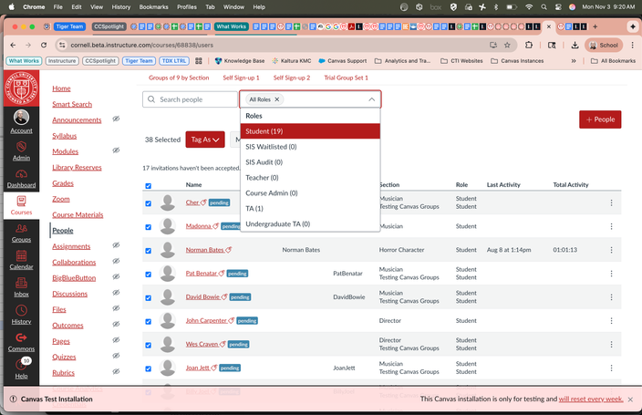
Task: Select SIS Waitlisted (0) role option
Action: tap(310, 147)
